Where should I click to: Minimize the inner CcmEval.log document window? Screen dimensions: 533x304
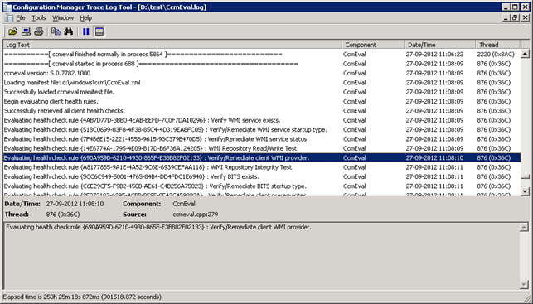point(506,17)
